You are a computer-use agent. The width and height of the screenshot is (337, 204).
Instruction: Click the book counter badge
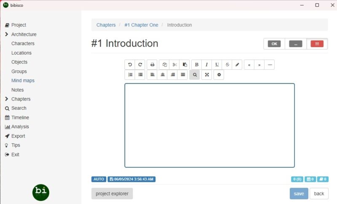[323, 179]
